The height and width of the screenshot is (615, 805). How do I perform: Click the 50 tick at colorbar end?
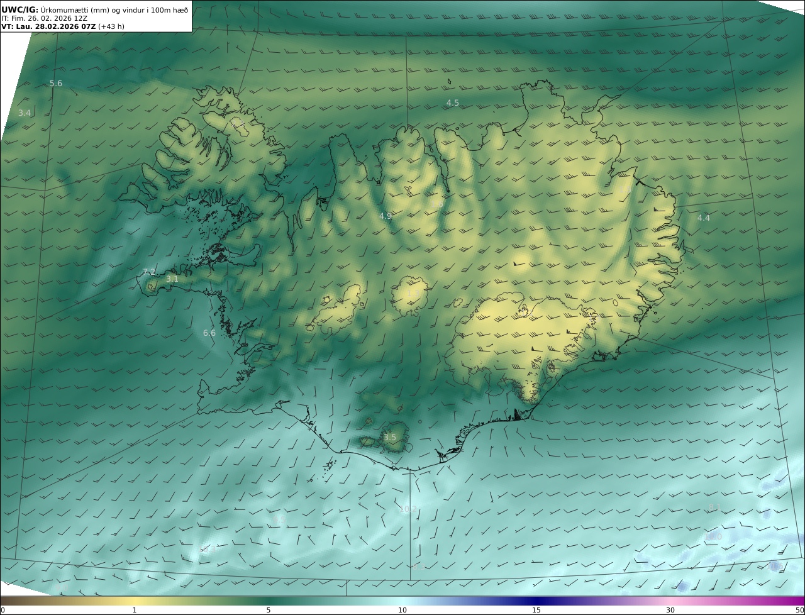(799, 610)
